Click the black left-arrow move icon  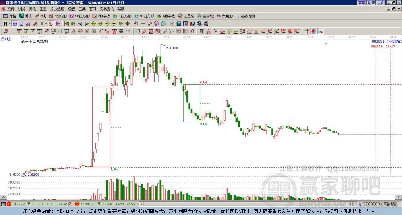point(80,24)
